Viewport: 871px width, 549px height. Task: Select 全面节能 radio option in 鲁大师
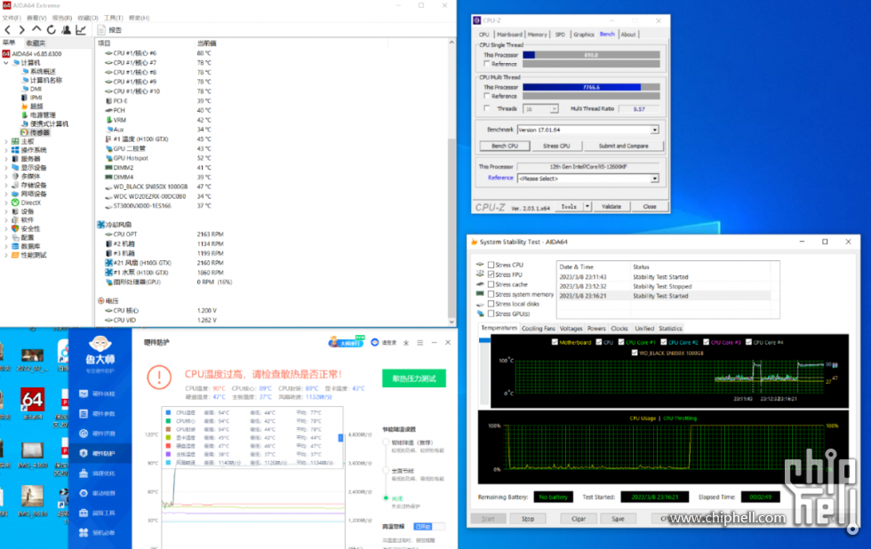coord(386,471)
